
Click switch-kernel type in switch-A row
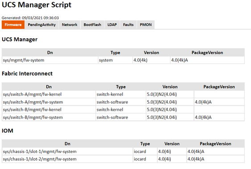pyautogui.click(x=121, y=94)
